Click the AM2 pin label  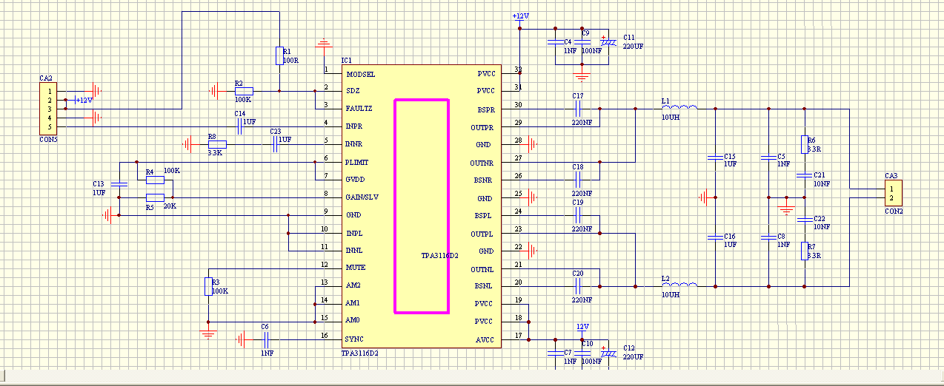pyautogui.click(x=353, y=285)
